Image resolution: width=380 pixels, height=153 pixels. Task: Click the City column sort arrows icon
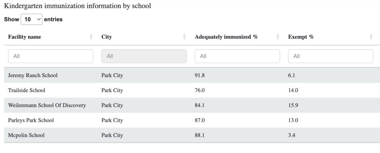[x=184, y=37]
